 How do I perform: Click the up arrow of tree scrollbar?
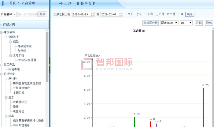point(47,31)
